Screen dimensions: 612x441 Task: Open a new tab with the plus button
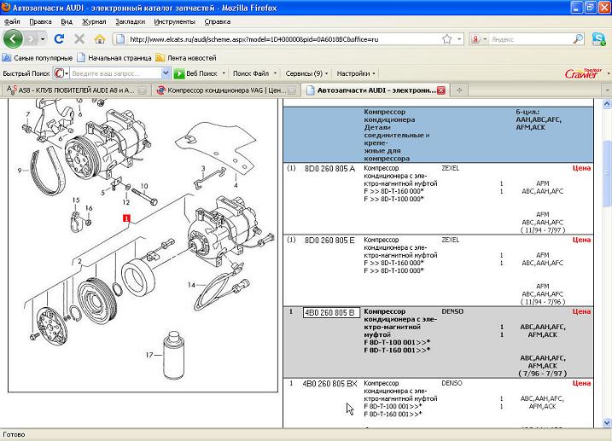pyautogui.click(x=460, y=90)
